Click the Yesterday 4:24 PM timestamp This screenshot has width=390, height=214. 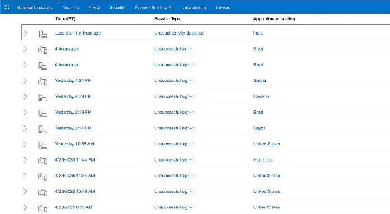(74, 80)
